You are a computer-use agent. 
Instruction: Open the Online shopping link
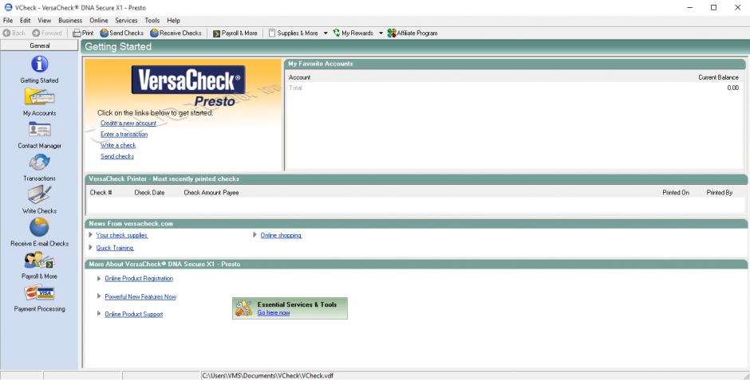click(x=281, y=235)
